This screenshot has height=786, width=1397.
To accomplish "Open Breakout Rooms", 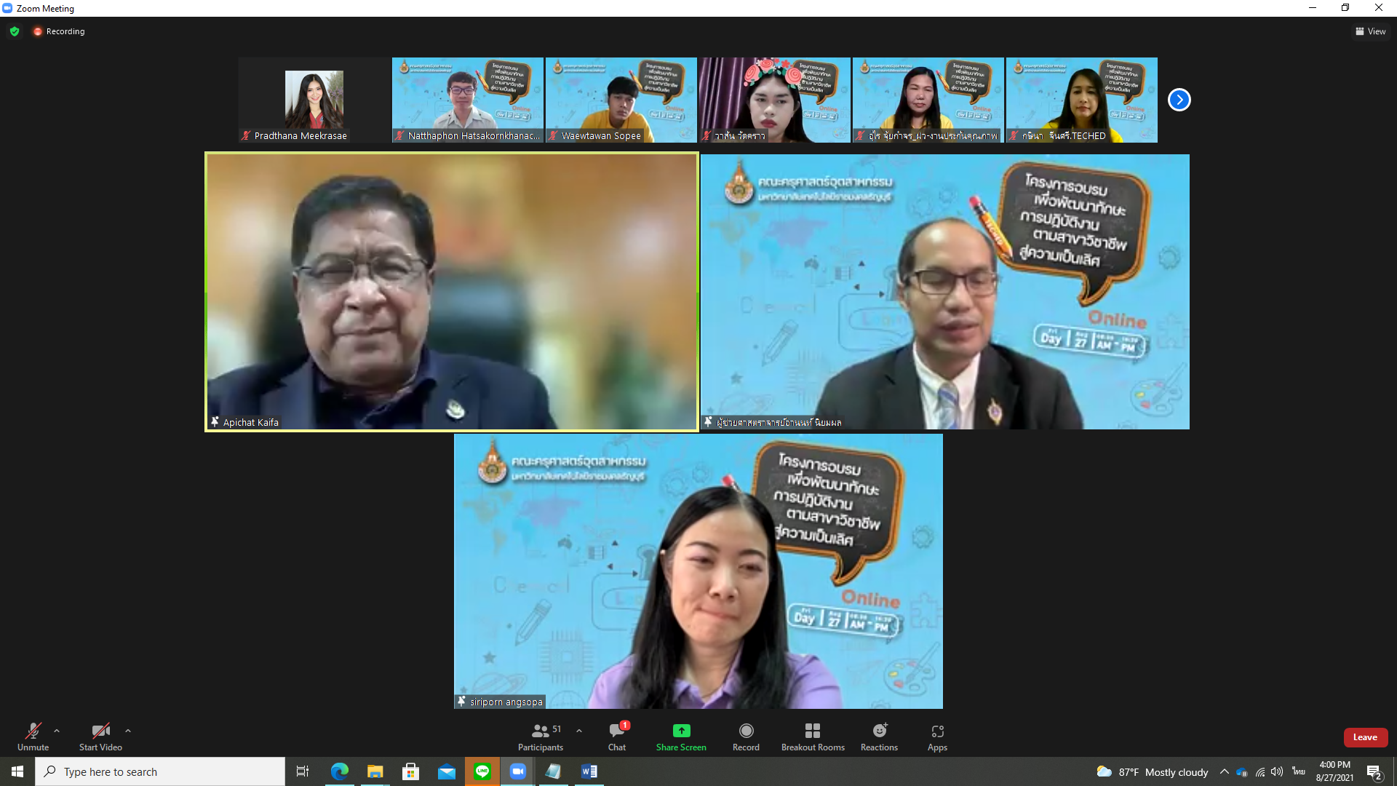I will tap(813, 737).
